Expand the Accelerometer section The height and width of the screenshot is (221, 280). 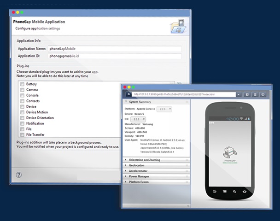tap(126, 171)
